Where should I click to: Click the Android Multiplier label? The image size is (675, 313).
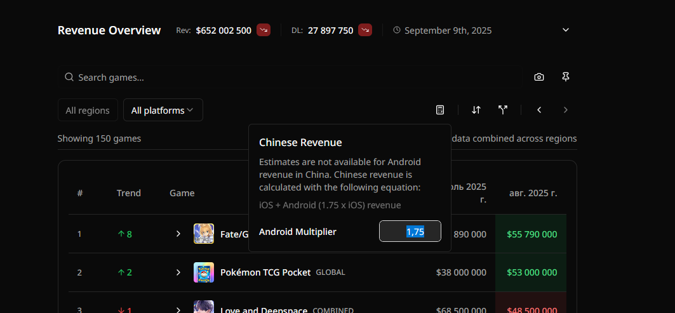tap(297, 232)
